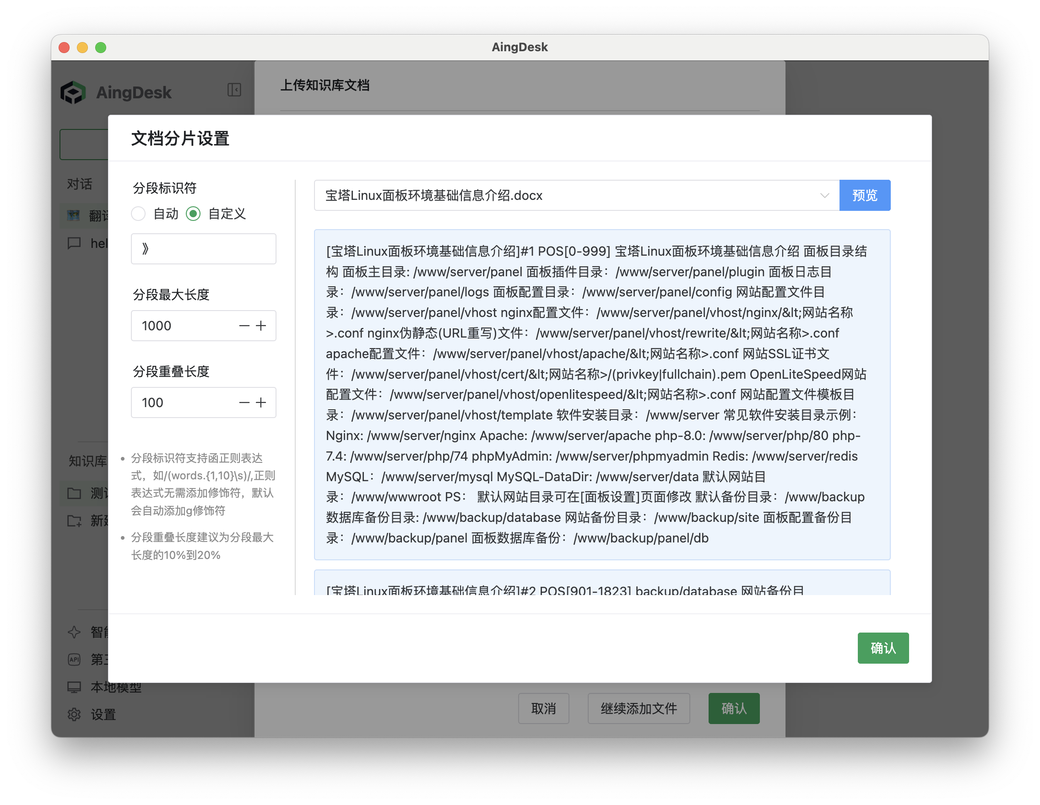This screenshot has width=1040, height=805.
Task: Open 设置 with the gear icon
Action: point(74,714)
